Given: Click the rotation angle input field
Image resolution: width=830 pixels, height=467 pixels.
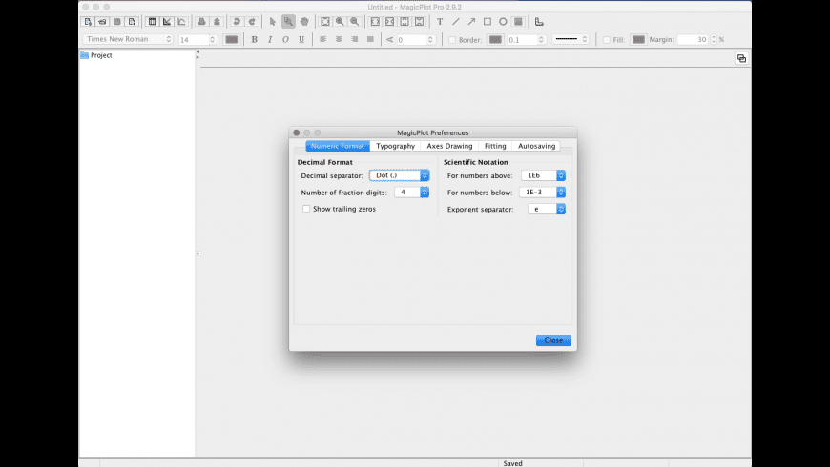Looking at the screenshot, I should (x=411, y=40).
